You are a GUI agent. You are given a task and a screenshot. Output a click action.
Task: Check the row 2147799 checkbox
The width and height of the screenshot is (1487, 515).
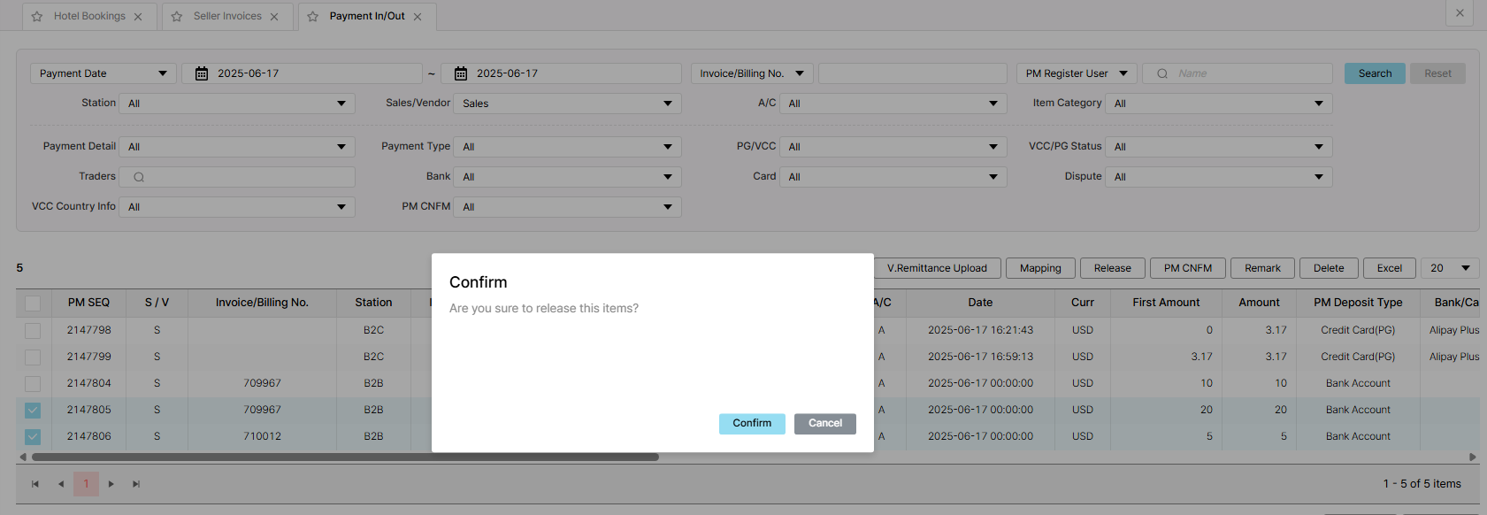[x=33, y=357]
